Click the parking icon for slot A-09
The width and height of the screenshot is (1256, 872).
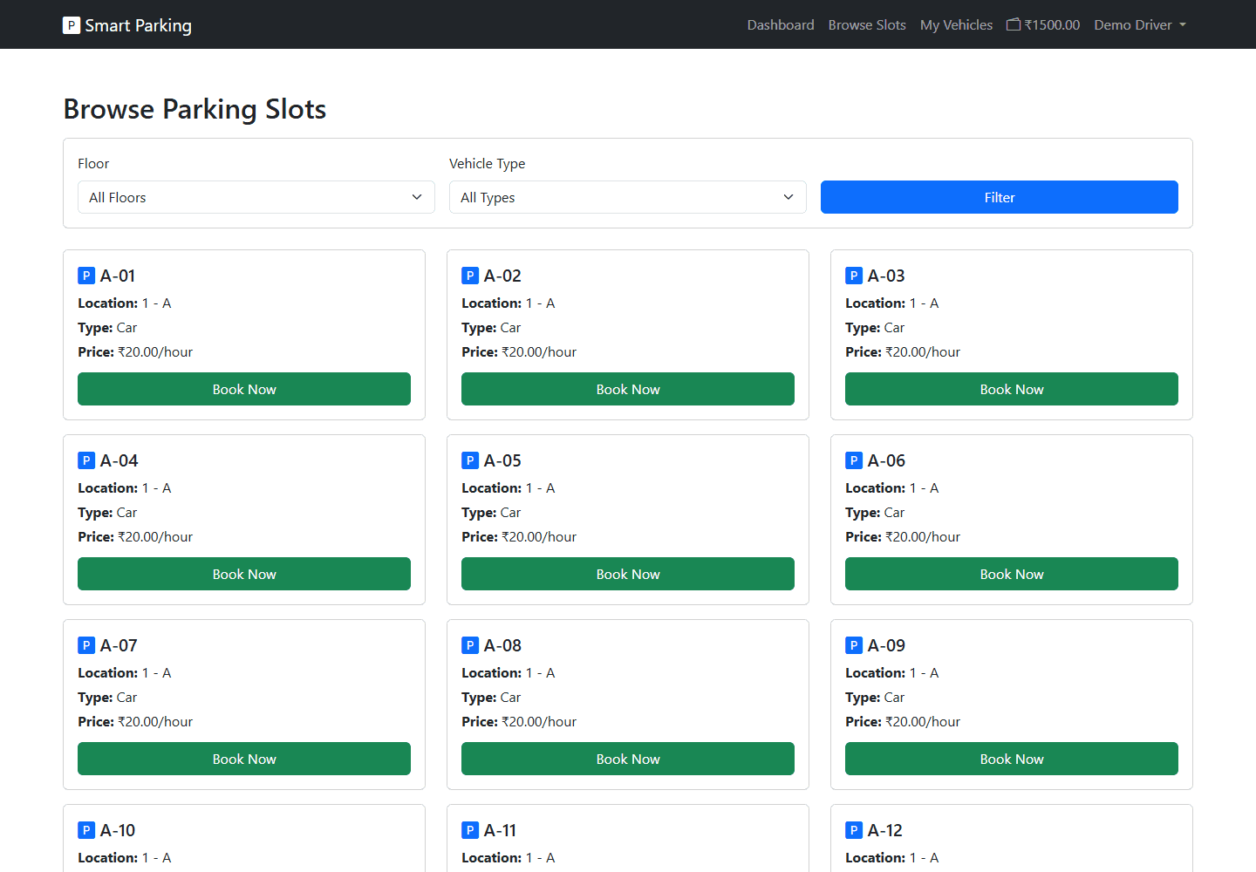pyautogui.click(x=854, y=645)
